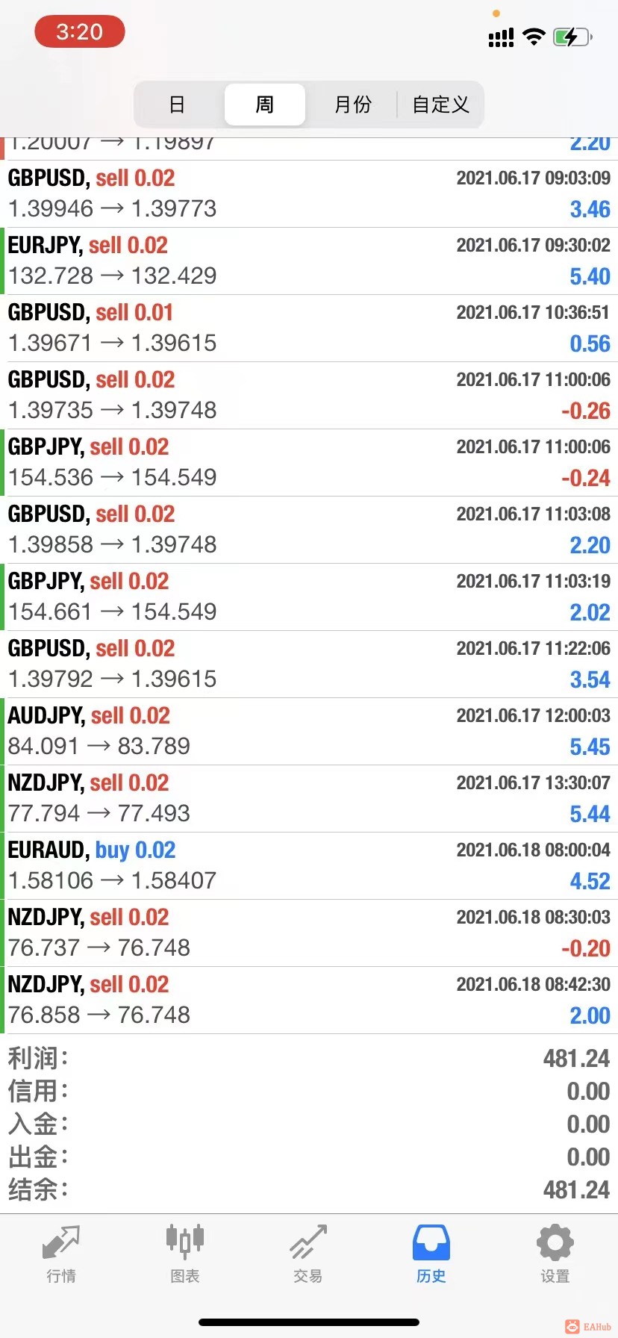Tap the Wi-Fi status icon

534,37
